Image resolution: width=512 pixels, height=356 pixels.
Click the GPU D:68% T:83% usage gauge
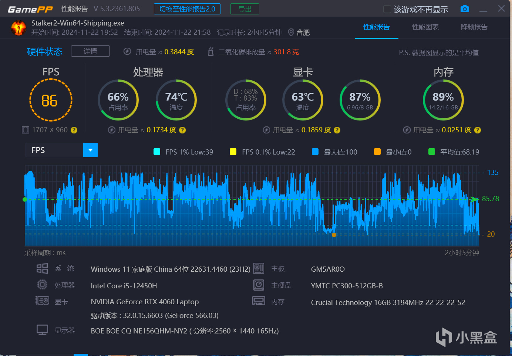tap(246, 100)
